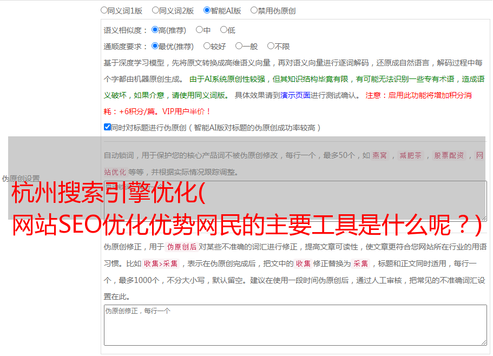Open the 演示页面 link
Image resolution: width=493 pixels, height=356 pixels.
click(x=295, y=95)
